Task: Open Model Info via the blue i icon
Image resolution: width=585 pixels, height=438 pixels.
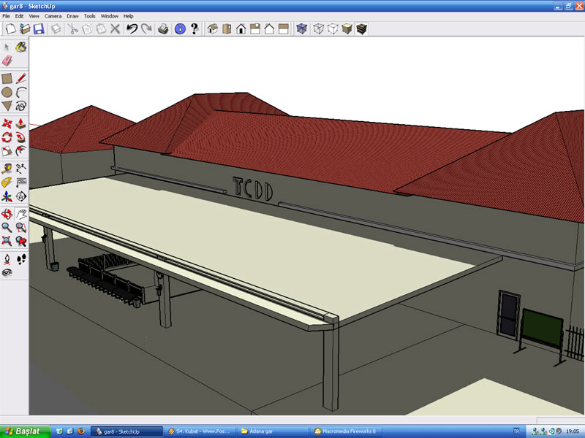Action: (180, 28)
